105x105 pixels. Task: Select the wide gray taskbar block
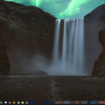85,102
